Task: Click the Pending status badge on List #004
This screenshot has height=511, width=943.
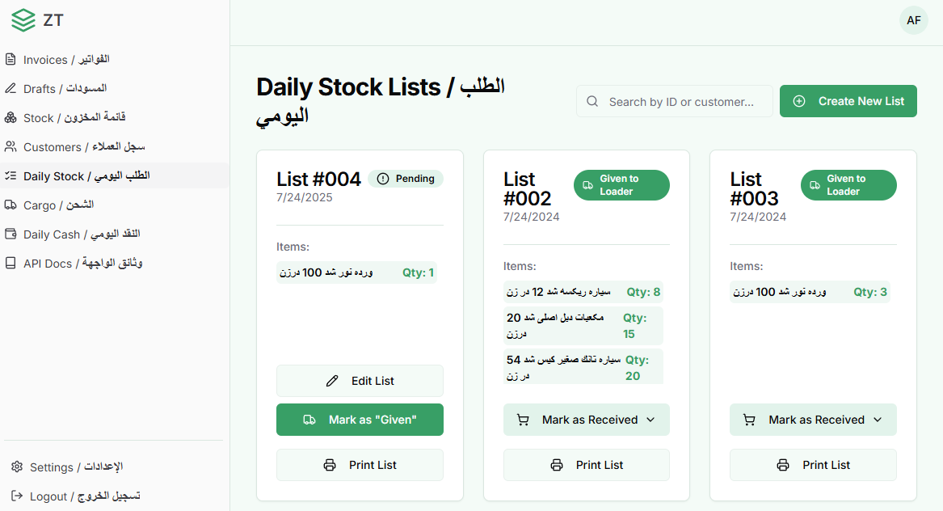Action: point(406,179)
